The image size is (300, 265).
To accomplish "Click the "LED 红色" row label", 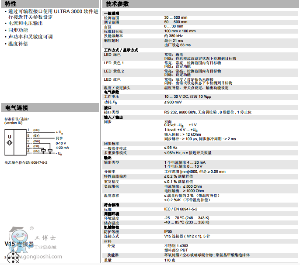I will tap(112, 79).
